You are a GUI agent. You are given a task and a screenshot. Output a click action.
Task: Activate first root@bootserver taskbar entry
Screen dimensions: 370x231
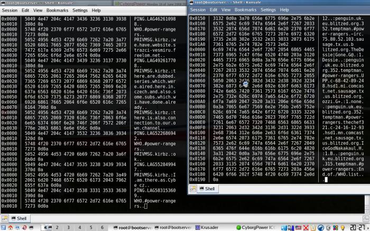[x=132, y=228]
